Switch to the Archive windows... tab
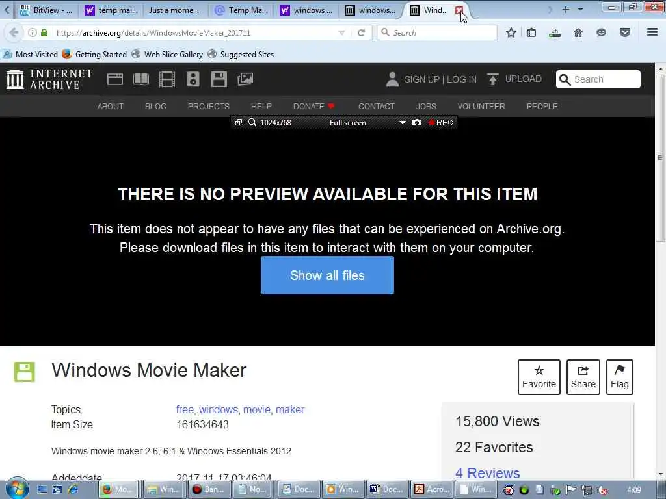This screenshot has width=666, height=499. [x=370, y=10]
